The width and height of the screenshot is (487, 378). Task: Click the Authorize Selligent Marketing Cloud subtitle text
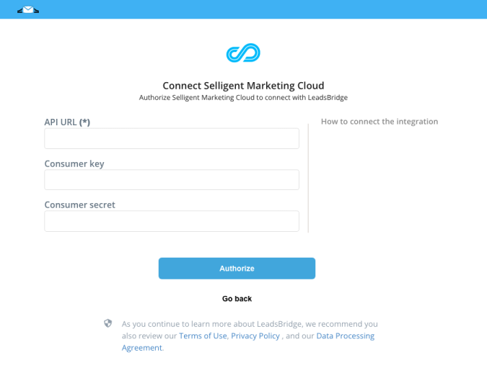coord(244,98)
